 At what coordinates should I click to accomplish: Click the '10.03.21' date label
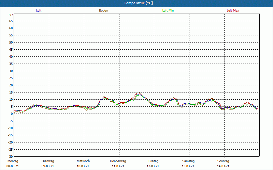83,166
